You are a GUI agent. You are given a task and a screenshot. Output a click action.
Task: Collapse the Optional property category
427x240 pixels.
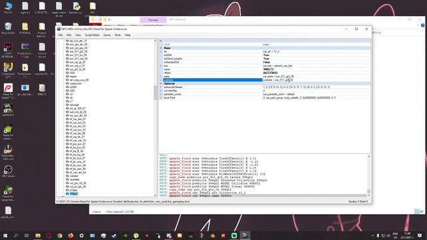coord(161,83)
